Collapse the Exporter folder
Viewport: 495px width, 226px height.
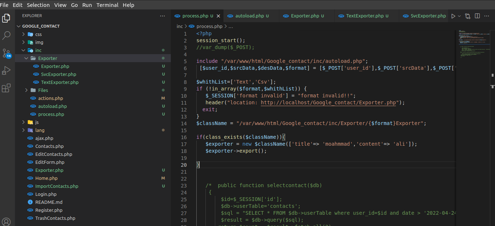(x=93, y=58)
